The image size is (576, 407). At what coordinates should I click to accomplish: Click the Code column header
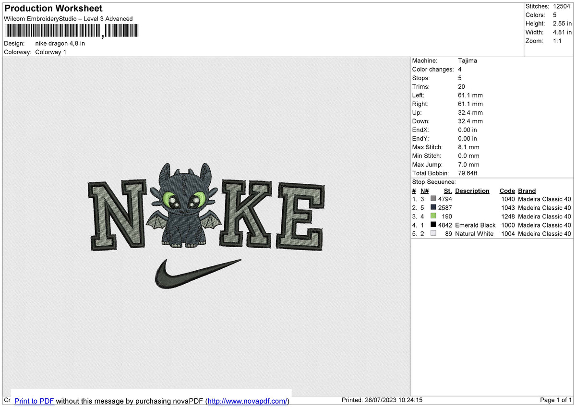tap(507, 191)
